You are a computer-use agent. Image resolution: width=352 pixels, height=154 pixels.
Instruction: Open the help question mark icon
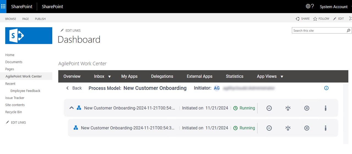[x=312, y=6]
